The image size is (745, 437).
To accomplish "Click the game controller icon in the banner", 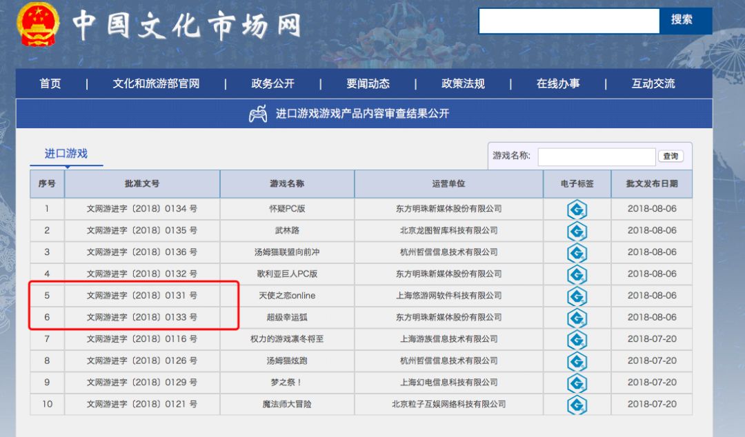I will pyautogui.click(x=258, y=114).
